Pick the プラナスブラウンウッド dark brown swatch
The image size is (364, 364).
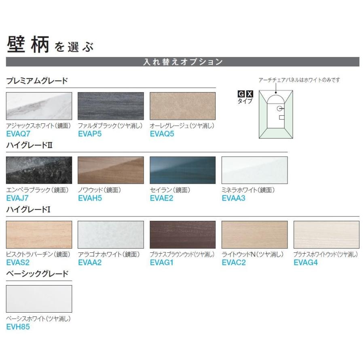click(x=183, y=235)
